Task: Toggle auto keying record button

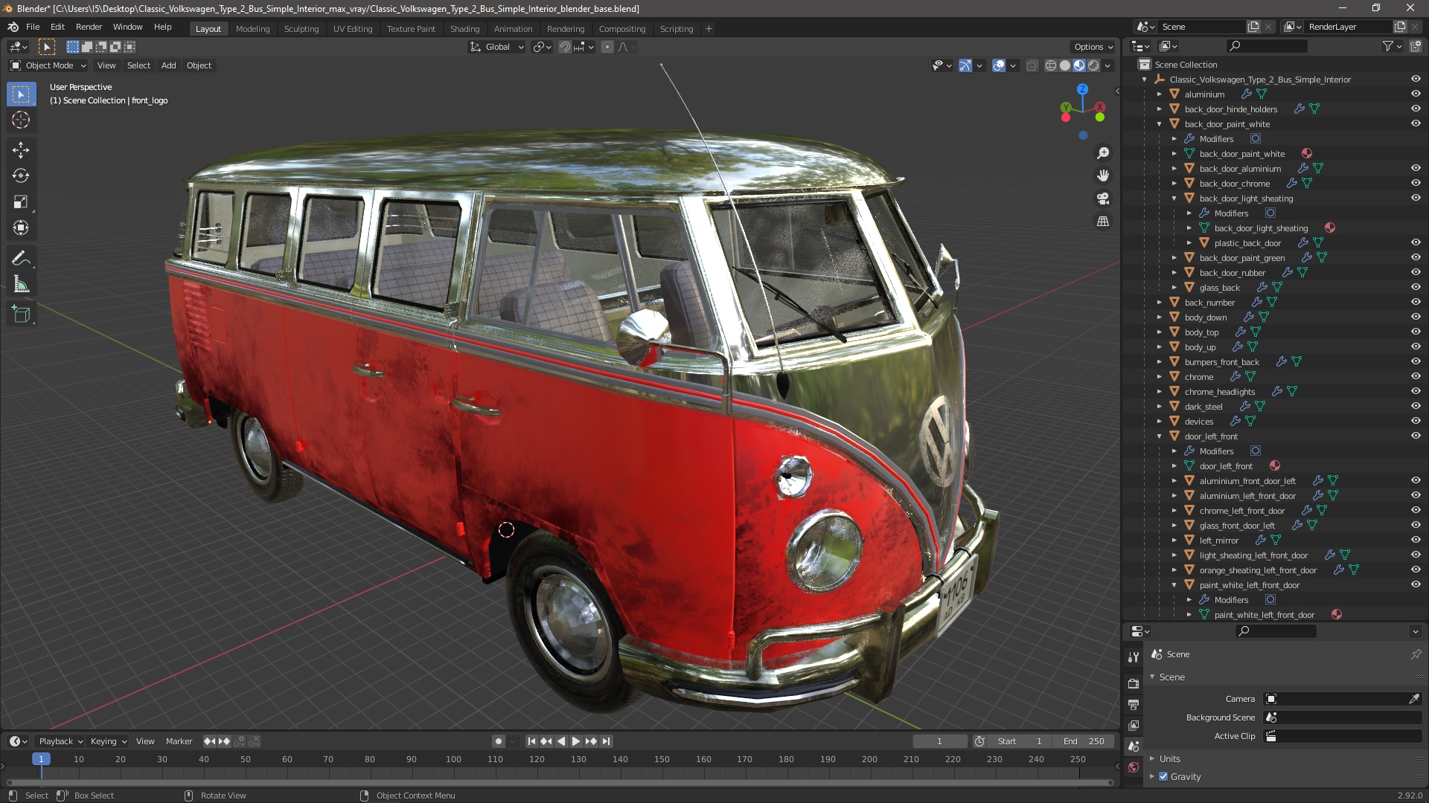Action: 498,741
